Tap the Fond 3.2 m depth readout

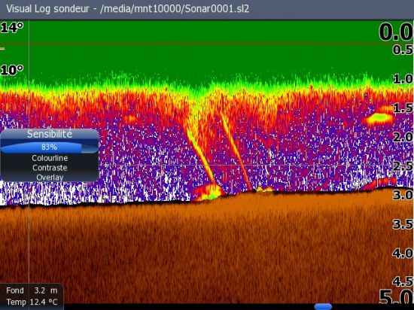32,290
